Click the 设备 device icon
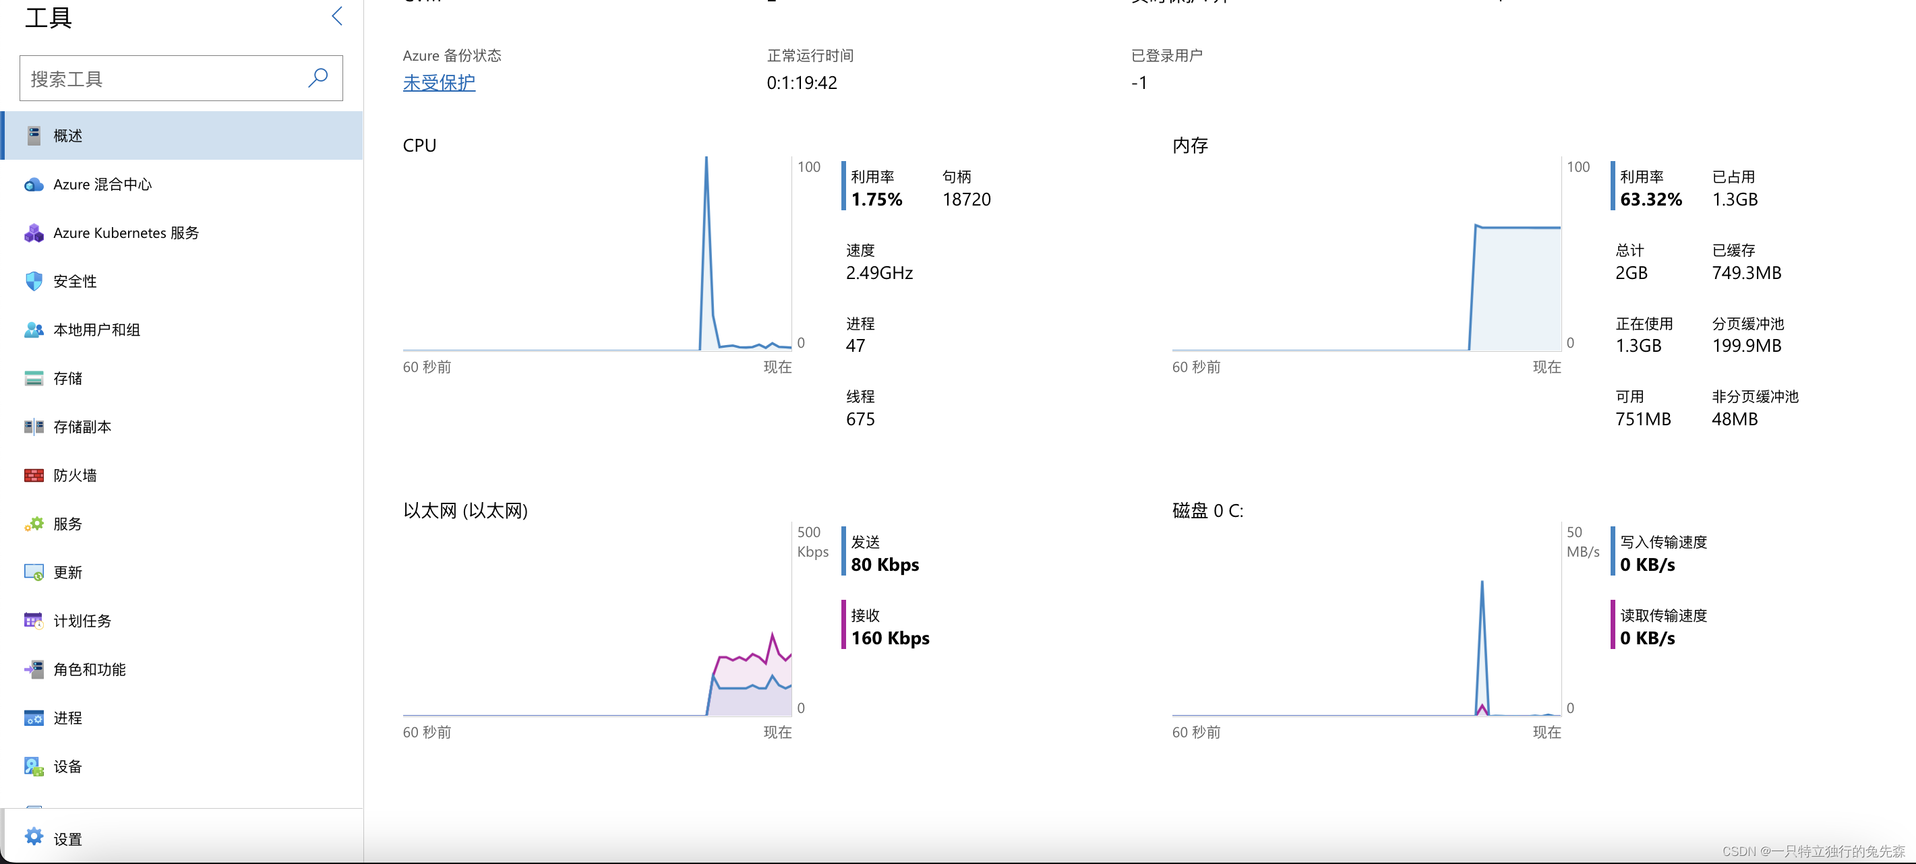 34,766
